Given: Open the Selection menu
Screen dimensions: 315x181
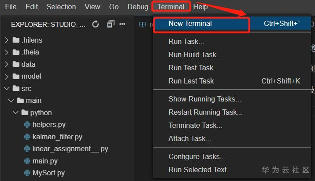Looking at the screenshot, I should click(61, 7).
